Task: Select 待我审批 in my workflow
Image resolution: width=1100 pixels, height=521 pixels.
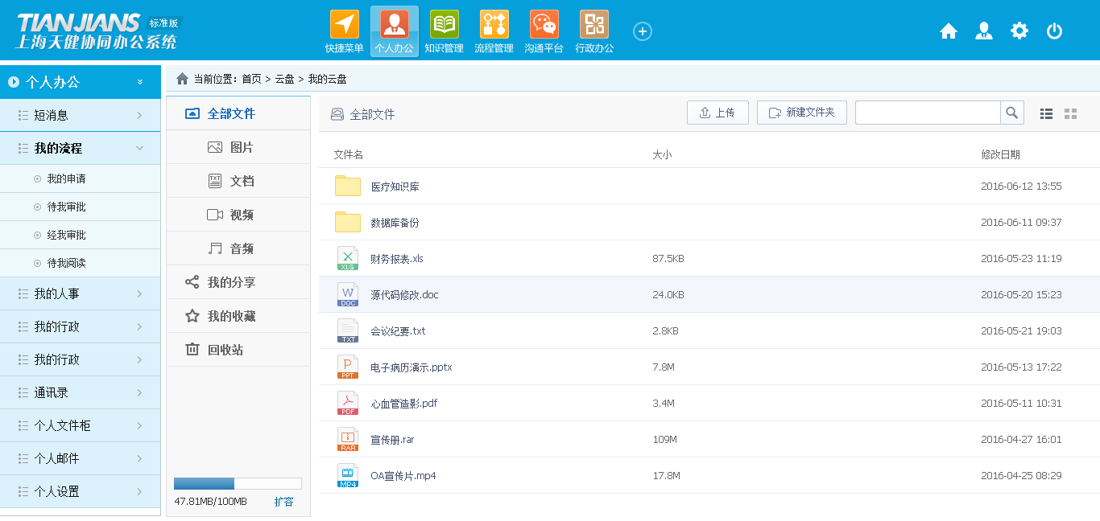Action: point(66,207)
